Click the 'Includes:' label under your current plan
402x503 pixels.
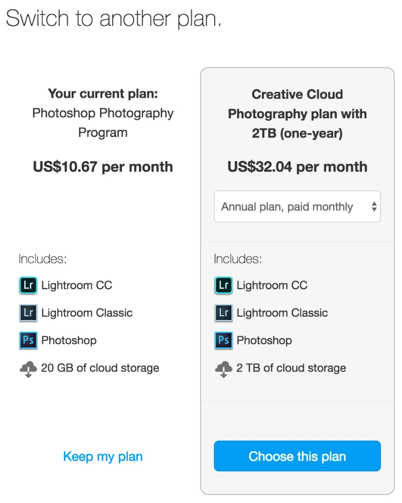42,259
